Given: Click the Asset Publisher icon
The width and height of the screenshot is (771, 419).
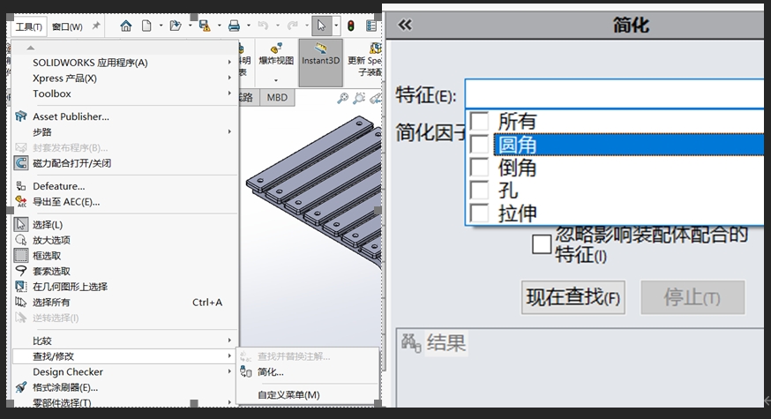Looking at the screenshot, I should [20, 116].
